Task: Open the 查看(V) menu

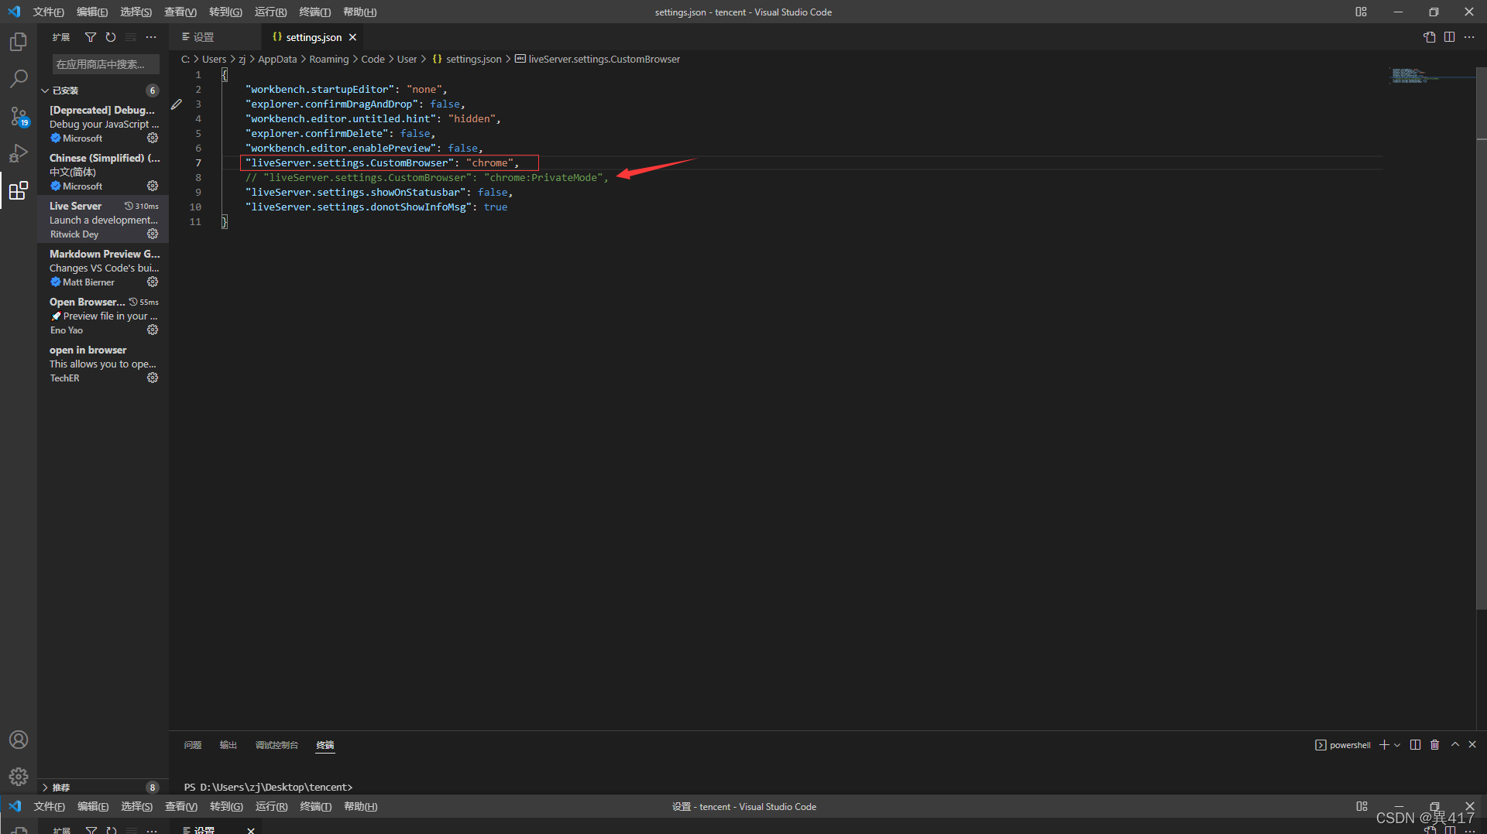Action: click(180, 12)
